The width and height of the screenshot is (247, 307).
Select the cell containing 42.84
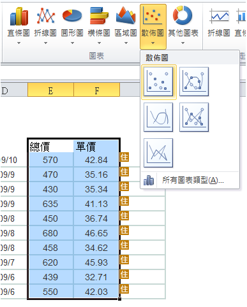(96, 160)
